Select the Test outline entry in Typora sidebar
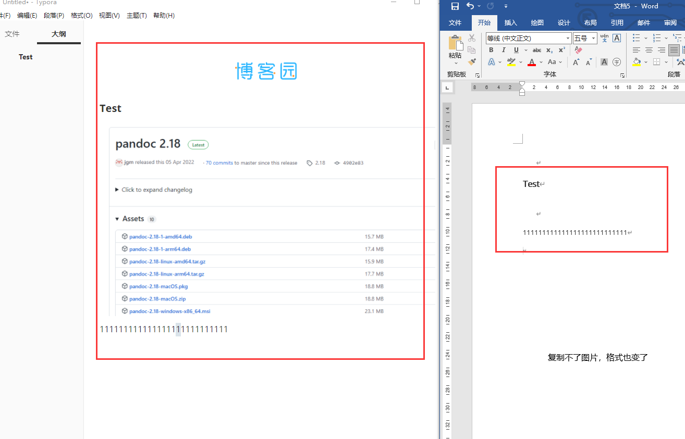Screen dimensions: 685x439 (26, 57)
